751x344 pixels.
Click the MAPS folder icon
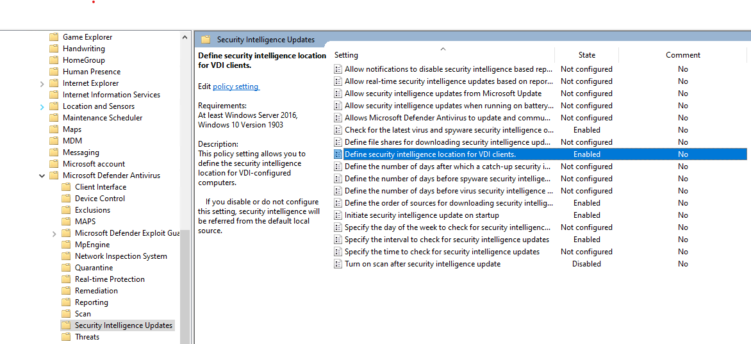tap(66, 222)
